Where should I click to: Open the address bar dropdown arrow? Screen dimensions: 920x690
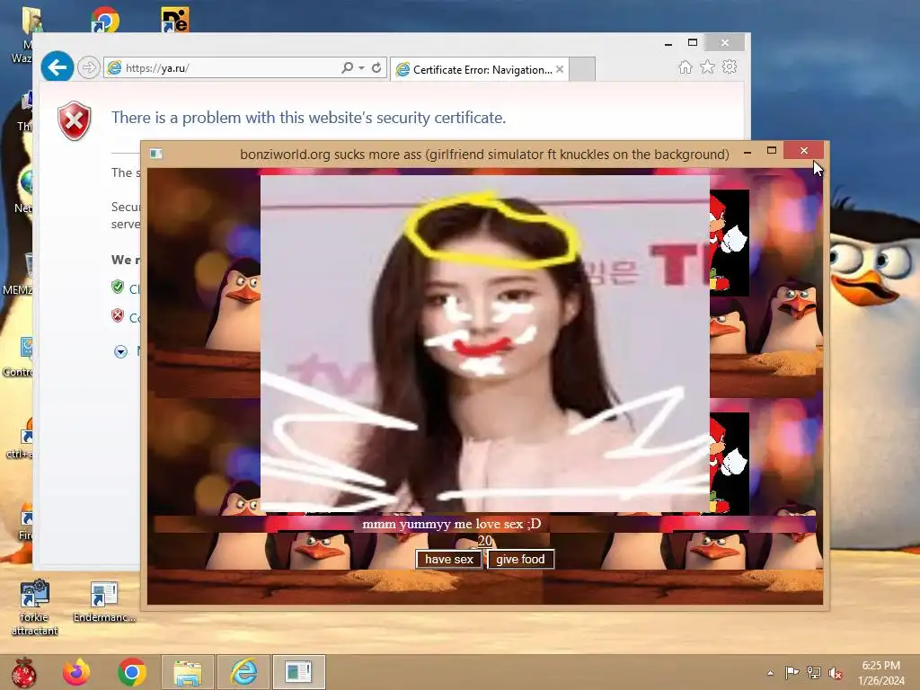coord(361,68)
